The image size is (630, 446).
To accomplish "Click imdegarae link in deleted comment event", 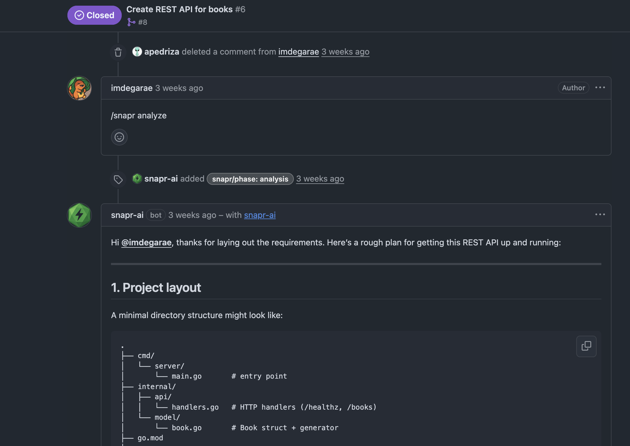I will tap(299, 52).
